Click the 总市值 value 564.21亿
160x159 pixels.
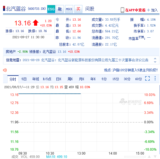(112, 31)
